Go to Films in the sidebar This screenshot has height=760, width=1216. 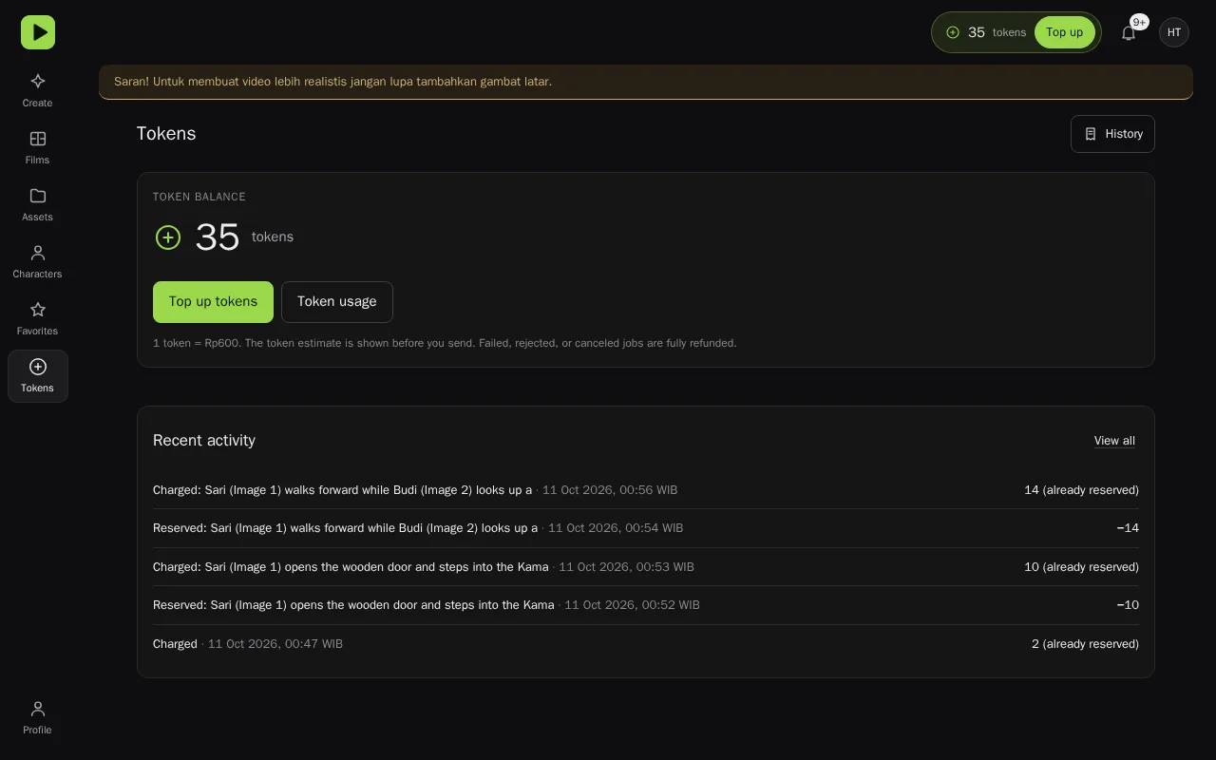tap(38, 147)
